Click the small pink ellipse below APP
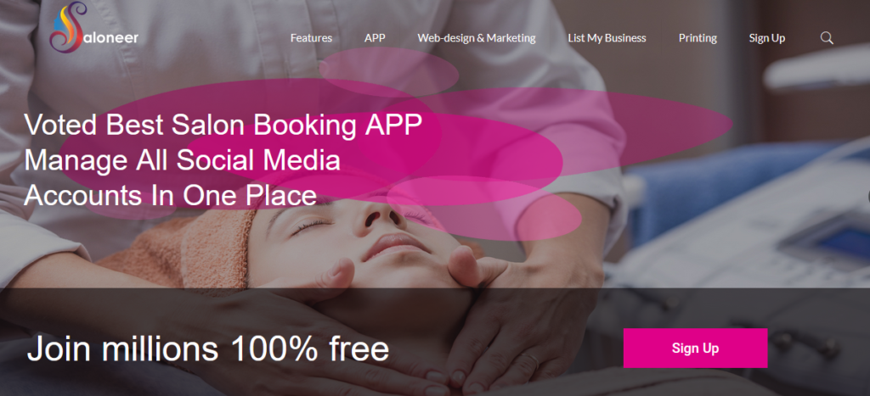Viewport: 870px width, 396px height. 389,71
